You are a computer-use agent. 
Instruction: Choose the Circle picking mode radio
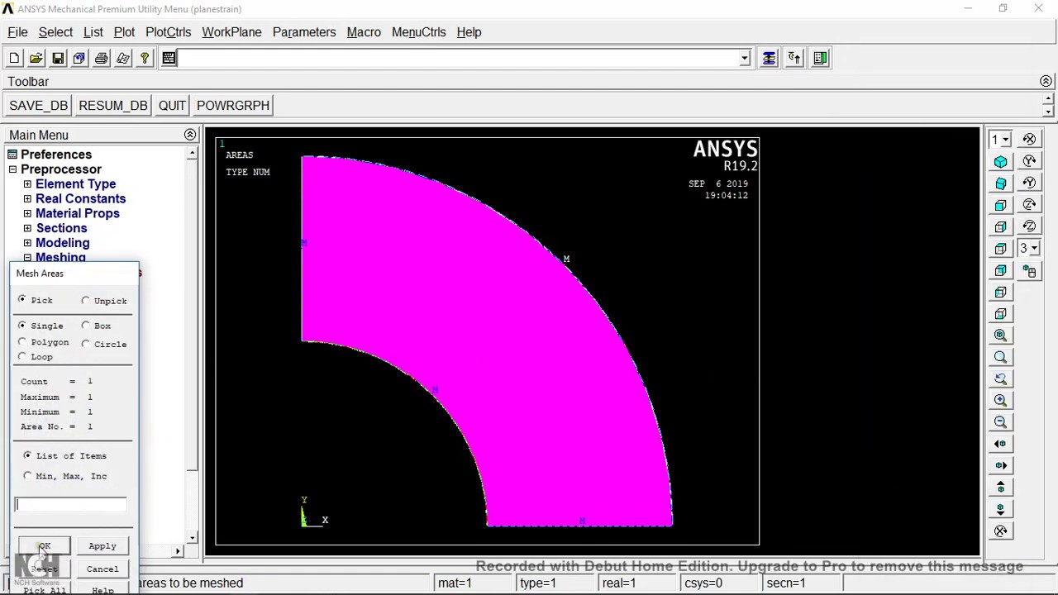(86, 343)
